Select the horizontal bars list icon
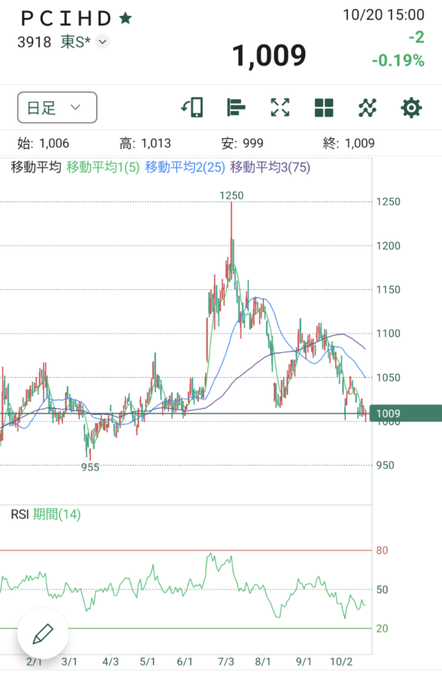This screenshot has height=680, width=442. click(236, 108)
